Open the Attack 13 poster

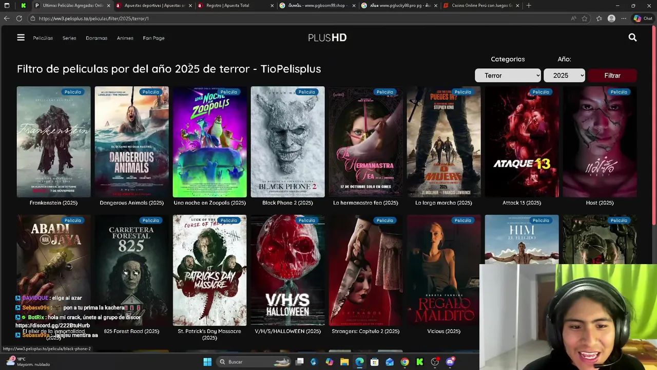point(521,142)
